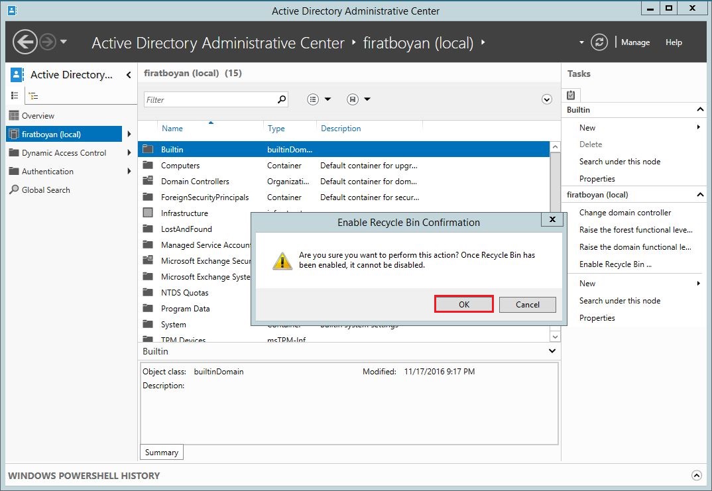Click Search under this node for Builtin
Viewport: 712px width, 491px height.
click(x=620, y=162)
